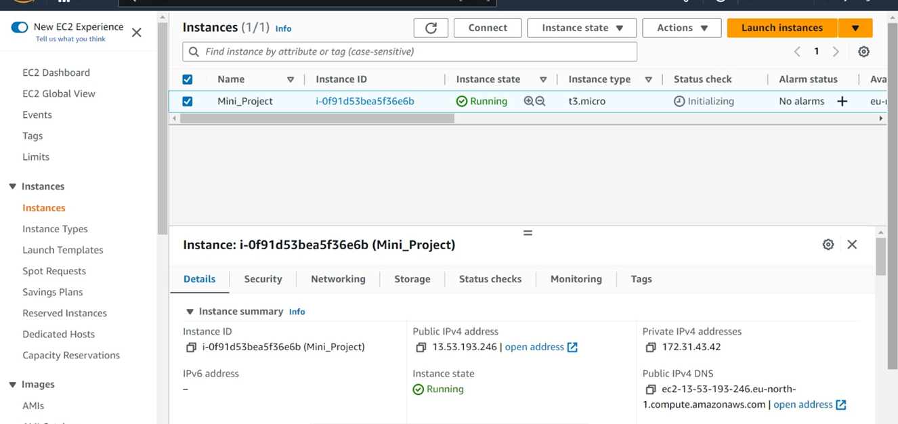This screenshot has width=898, height=424.
Task: Zoom in icon next to Running state
Action: pos(529,101)
